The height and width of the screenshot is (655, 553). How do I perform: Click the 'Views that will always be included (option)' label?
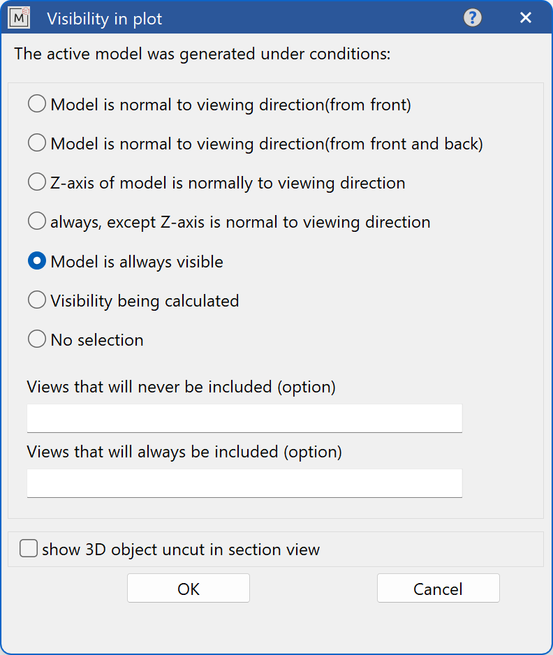pos(184,452)
